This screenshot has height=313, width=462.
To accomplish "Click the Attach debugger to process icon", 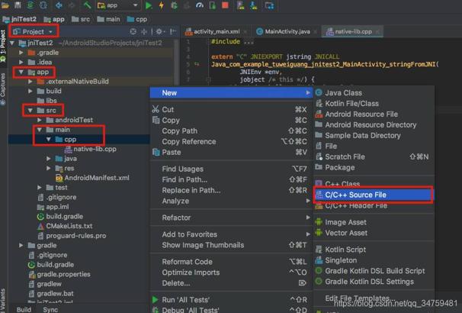I will (213, 5).
